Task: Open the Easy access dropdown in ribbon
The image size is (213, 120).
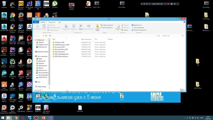Action: click(x=107, y=28)
